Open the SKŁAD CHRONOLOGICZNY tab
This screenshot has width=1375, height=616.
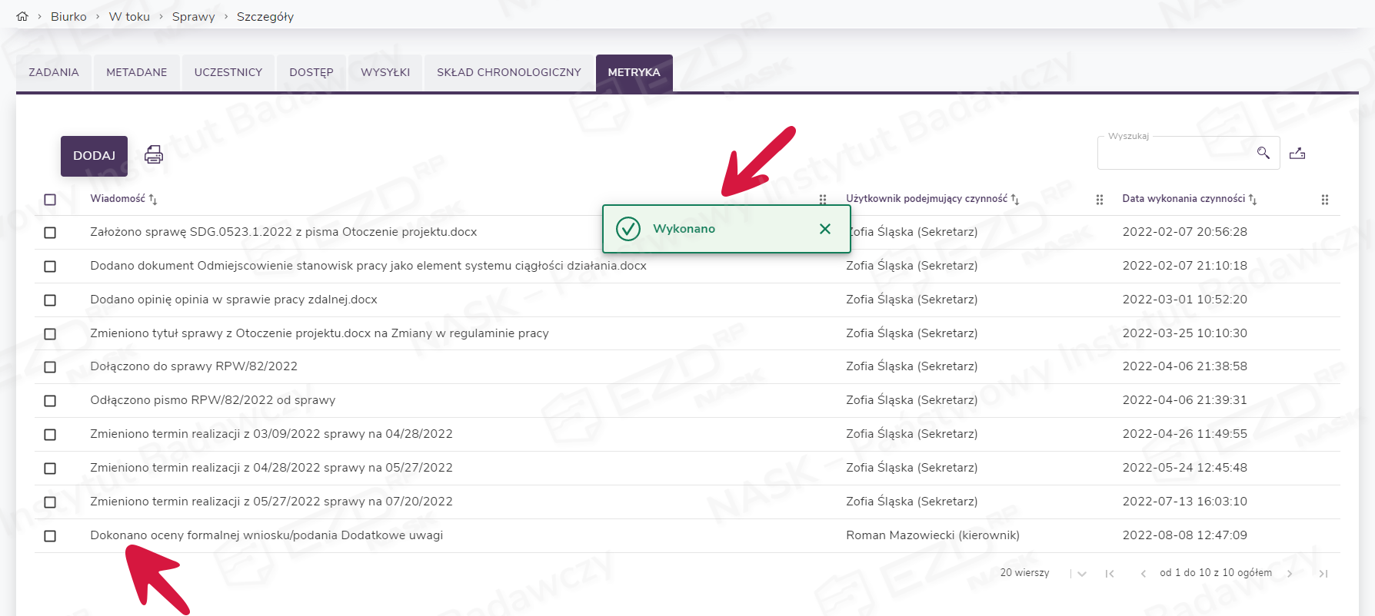click(x=508, y=72)
